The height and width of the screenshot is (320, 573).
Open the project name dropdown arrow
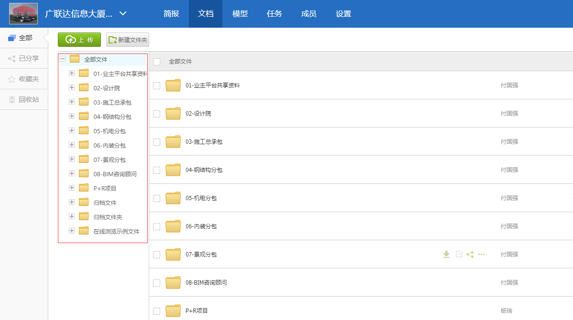pyautogui.click(x=123, y=14)
